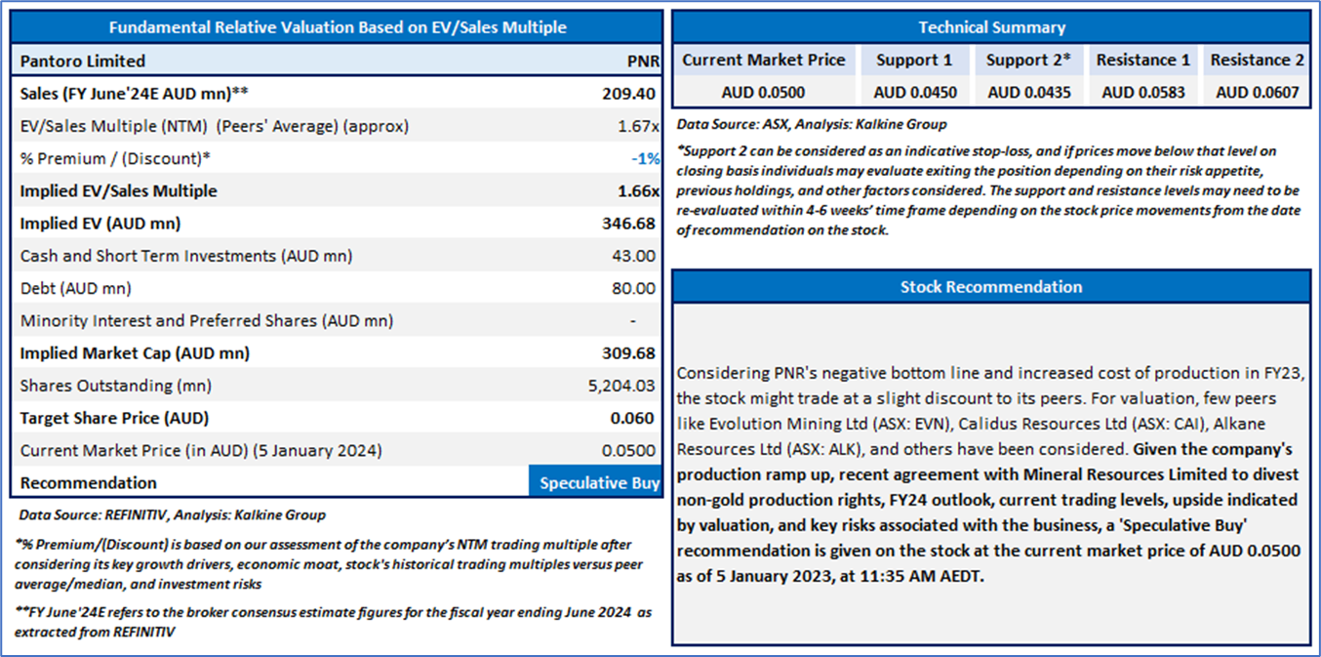Select the Resistance 2 value AUD 0.0607
Viewport: 1321px width, 657px height.
tap(1257, 93)
